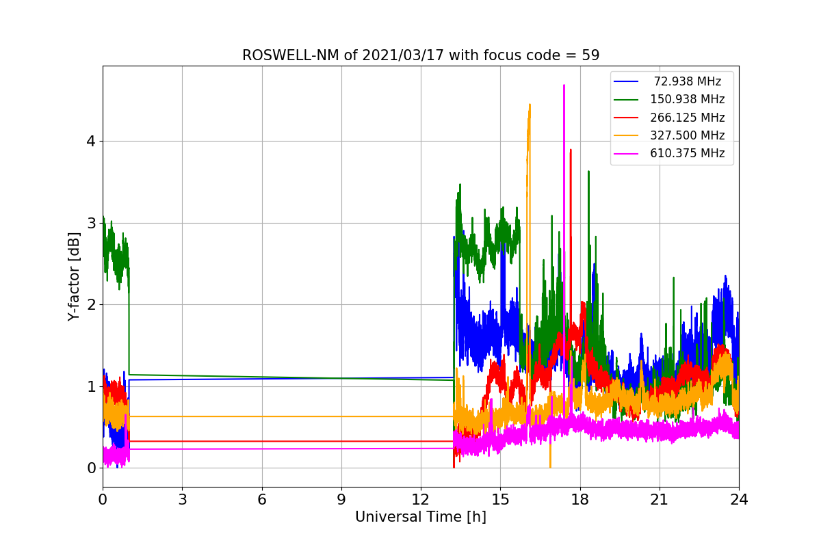Click x-axis tick label '9'
This screenshot has width=821, height=547.
pyautogui.click(x=341, y=500)
